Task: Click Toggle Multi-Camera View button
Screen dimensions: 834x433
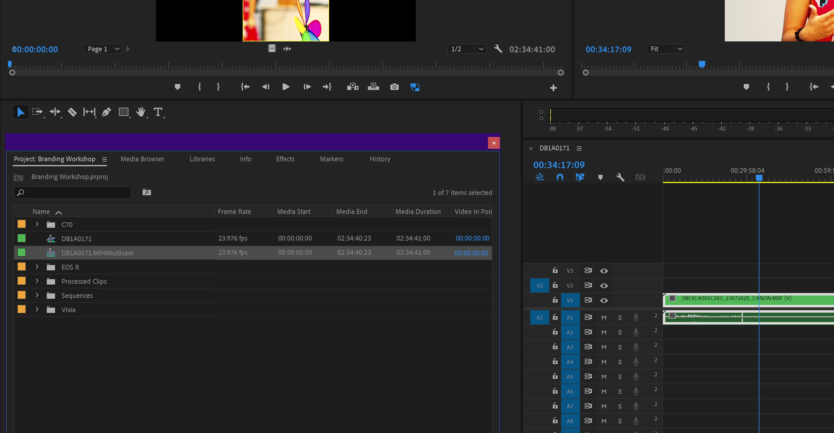Action: pyautogui.click(x=415, y=87)
